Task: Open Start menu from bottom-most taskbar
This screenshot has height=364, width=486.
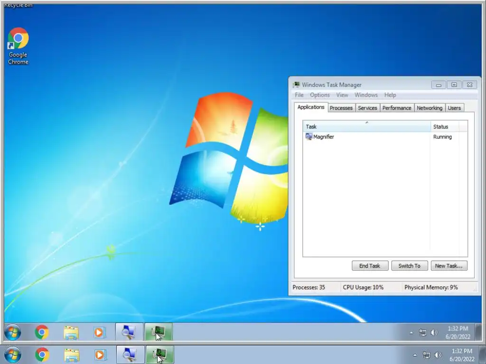Action: coord(12,355)
